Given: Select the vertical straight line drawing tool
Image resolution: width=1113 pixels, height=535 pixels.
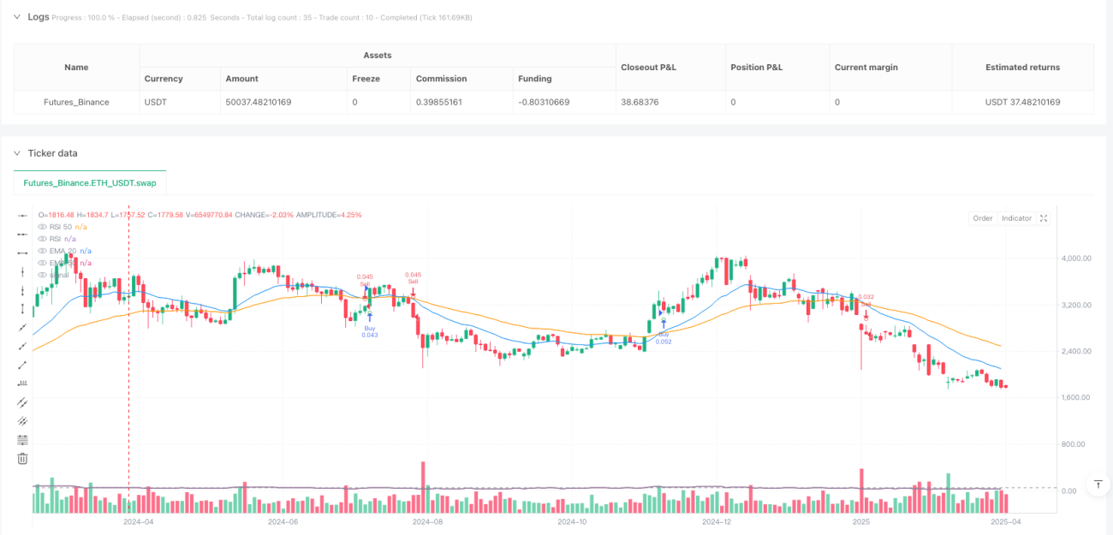Looking at the screenshot, I should coord(23,271).
